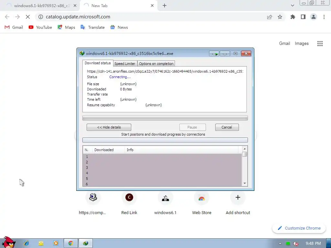
Task: Open Chrome three-dot menu
Action: coord(324,17)
